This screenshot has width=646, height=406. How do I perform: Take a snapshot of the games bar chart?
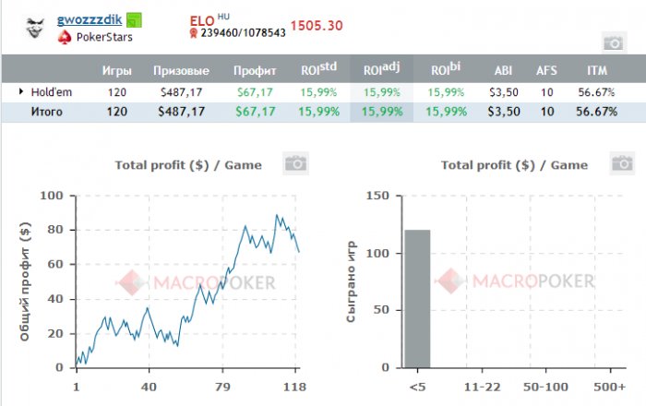pos(621,164)
